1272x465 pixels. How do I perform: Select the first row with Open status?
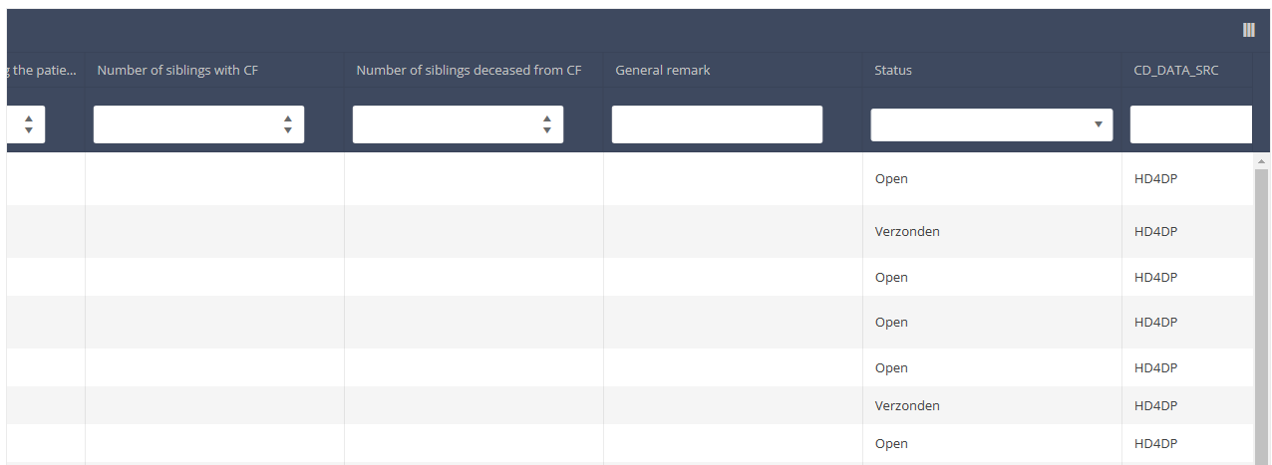[891, 179]
